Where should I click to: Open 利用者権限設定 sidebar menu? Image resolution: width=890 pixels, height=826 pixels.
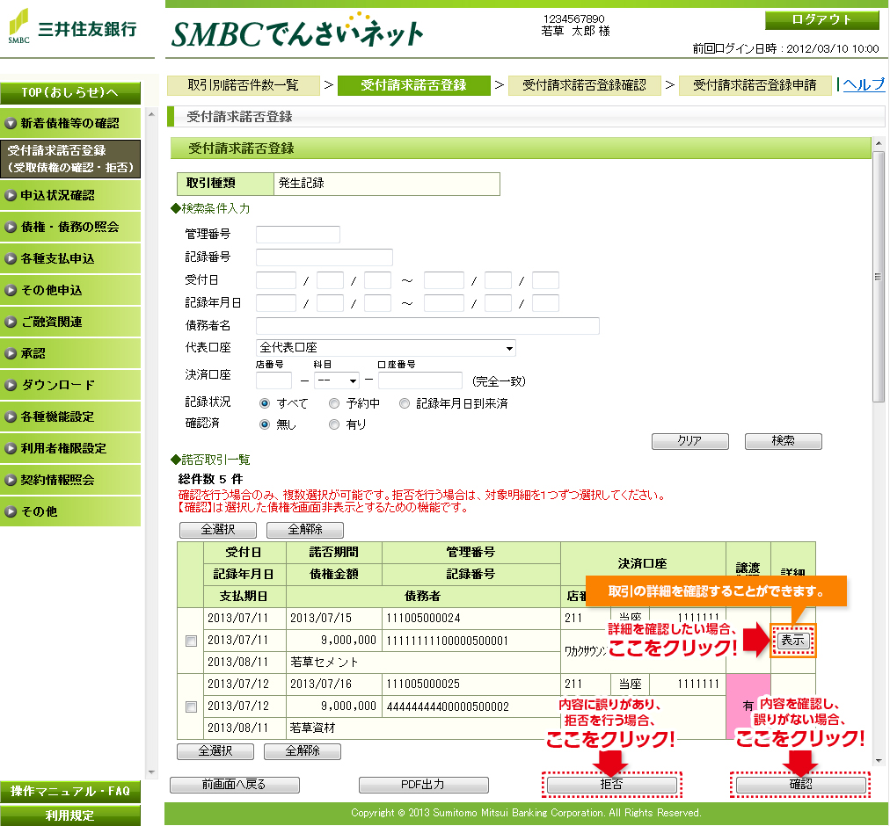click(70, 448)
